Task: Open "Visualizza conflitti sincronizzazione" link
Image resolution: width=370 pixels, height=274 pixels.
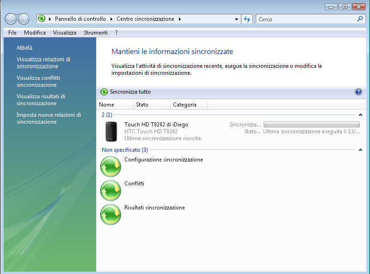Action: (38, 81)
